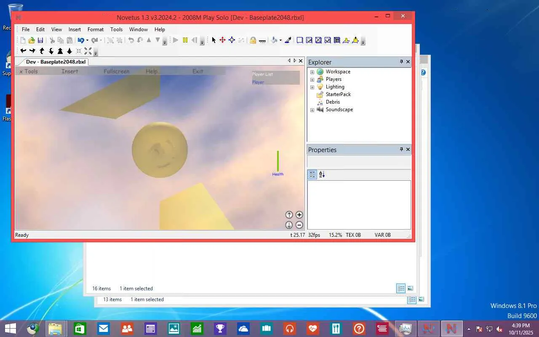The height and width of the screenshot is (337, 539).
Task: Click the camera pan left arrow
Action: point(23,51)
